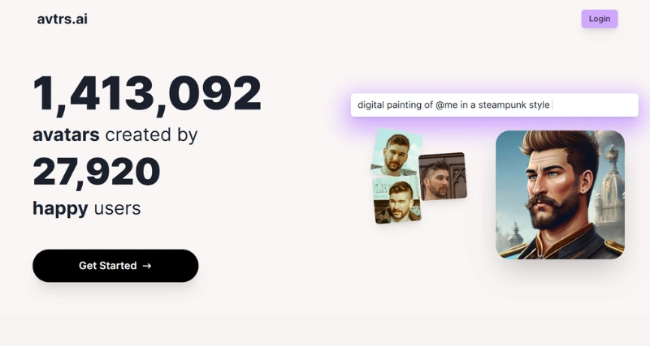The height and width of the screenshot is (346, 650).
Task: Click the 1,413,092 avatars counter
Action: pos(147,94)
